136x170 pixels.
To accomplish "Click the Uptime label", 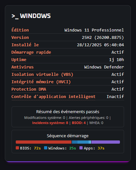I will [19, 60].
